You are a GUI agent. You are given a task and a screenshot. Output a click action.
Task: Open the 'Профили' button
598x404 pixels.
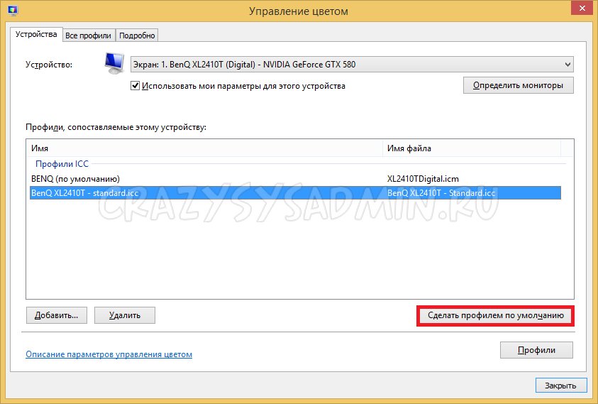coord(536,350)
